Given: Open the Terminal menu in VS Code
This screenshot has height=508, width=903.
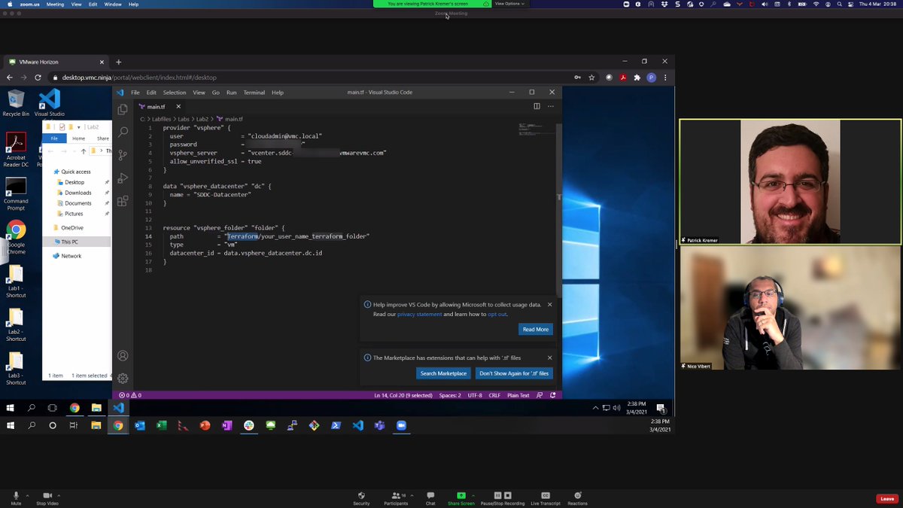Looking at the screenshot, I should click(x=254, y=93).
